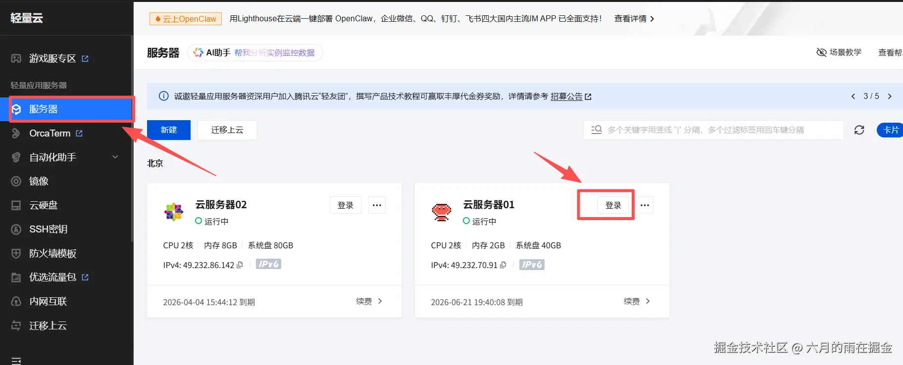Click the 云服务器01 OS logo thumbnail

click(441, 212)
